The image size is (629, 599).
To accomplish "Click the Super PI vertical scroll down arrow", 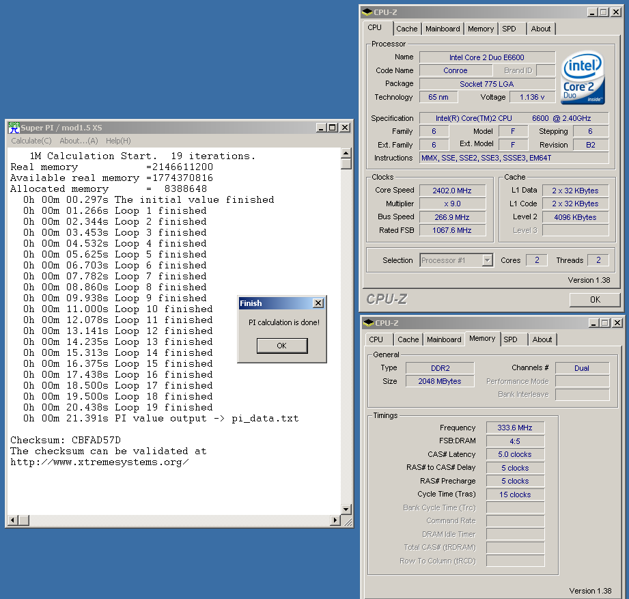I will [346, 509].
